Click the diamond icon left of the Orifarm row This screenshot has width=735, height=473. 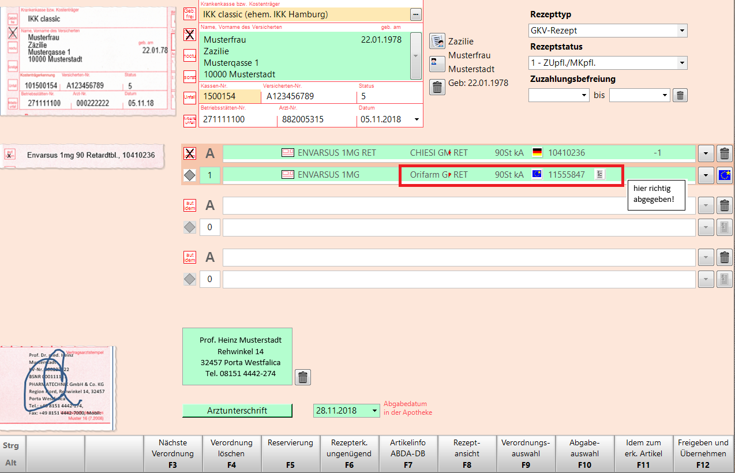pos(189,175)
